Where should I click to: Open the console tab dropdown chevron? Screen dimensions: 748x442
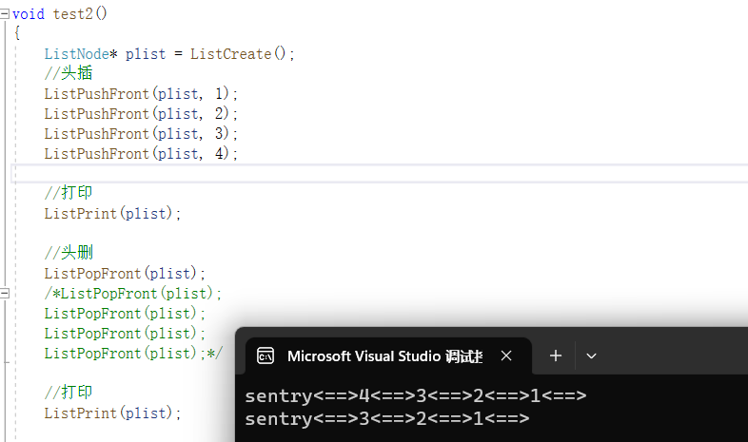(x=591, y=356)
